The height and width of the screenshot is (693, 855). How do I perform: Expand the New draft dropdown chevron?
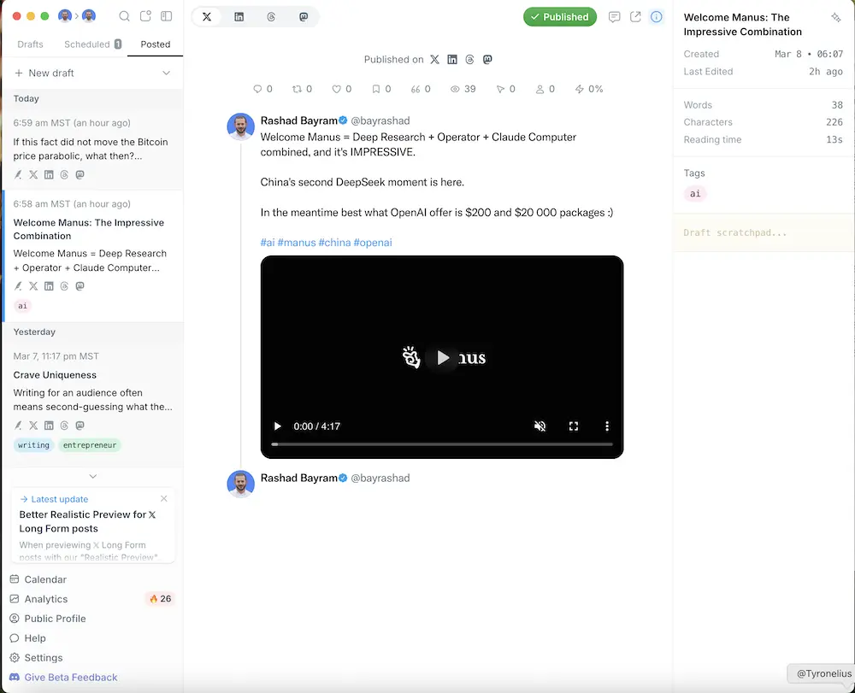pos(167,73)
